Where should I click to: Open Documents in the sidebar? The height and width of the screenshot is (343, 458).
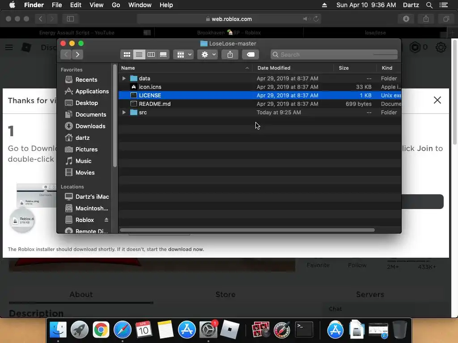coord(85,115)
